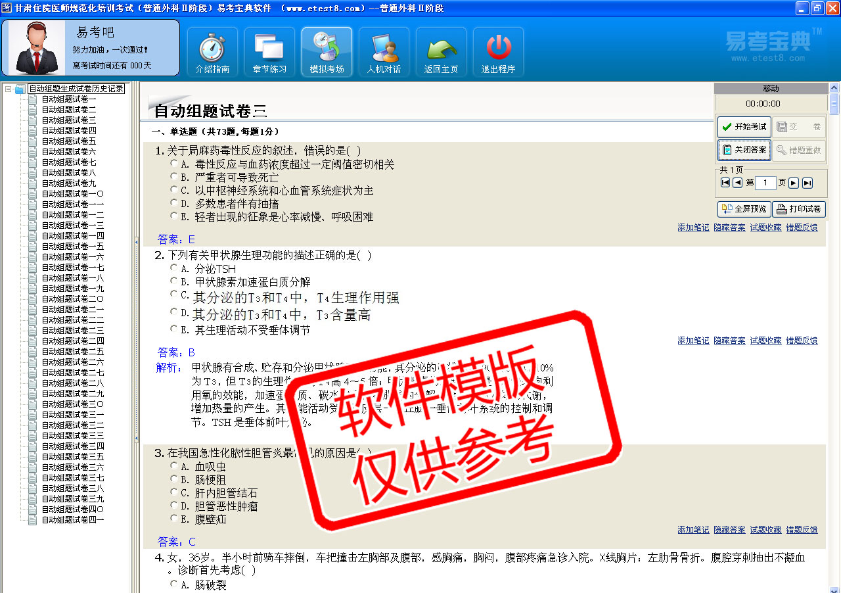Go to the last page arrow

(x=807, y=183)
